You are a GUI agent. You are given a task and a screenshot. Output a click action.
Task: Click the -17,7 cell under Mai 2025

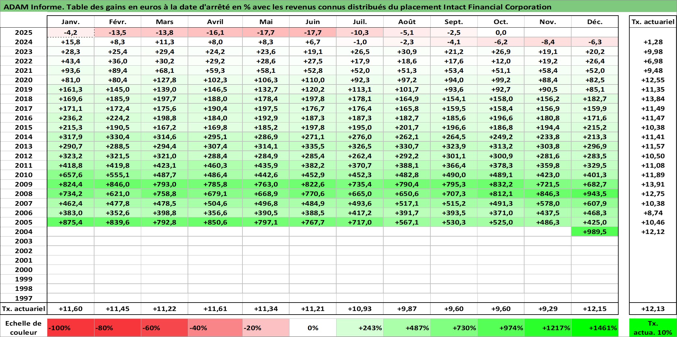click(x=266, y=32)
